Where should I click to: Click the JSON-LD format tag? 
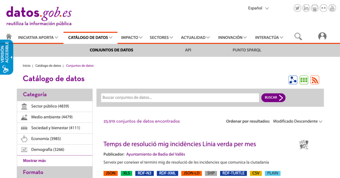(192, 173)
